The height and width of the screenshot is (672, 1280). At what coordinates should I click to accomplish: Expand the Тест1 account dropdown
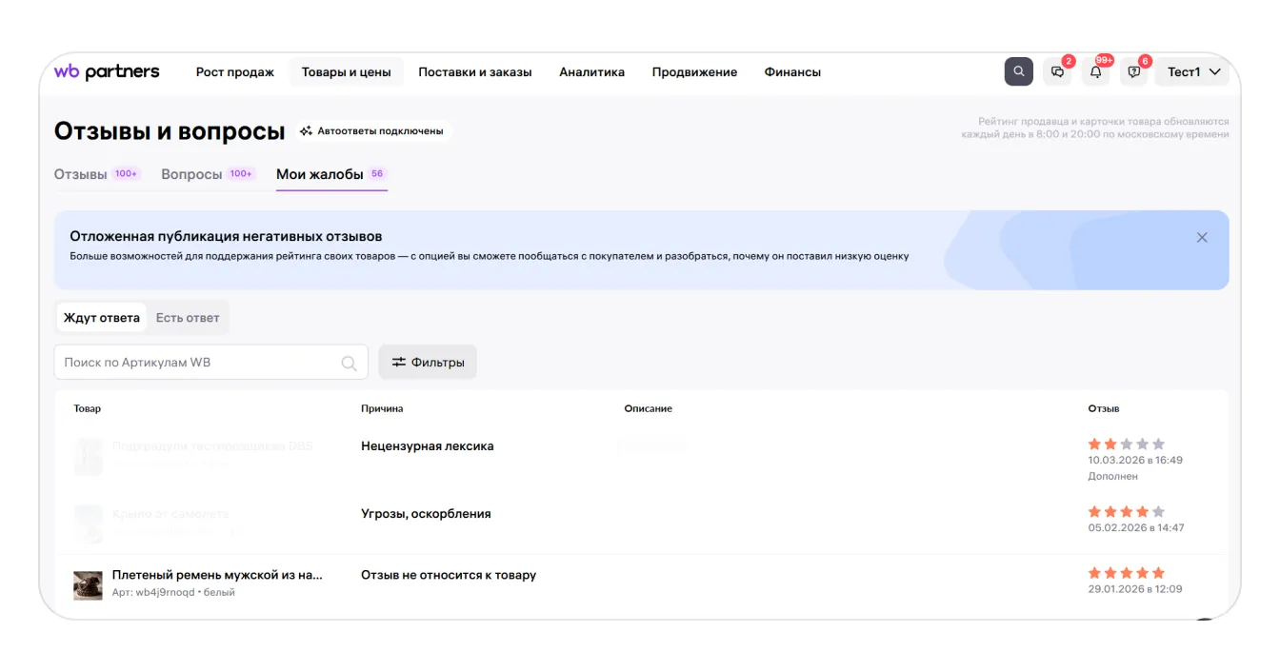[1193, 72]
